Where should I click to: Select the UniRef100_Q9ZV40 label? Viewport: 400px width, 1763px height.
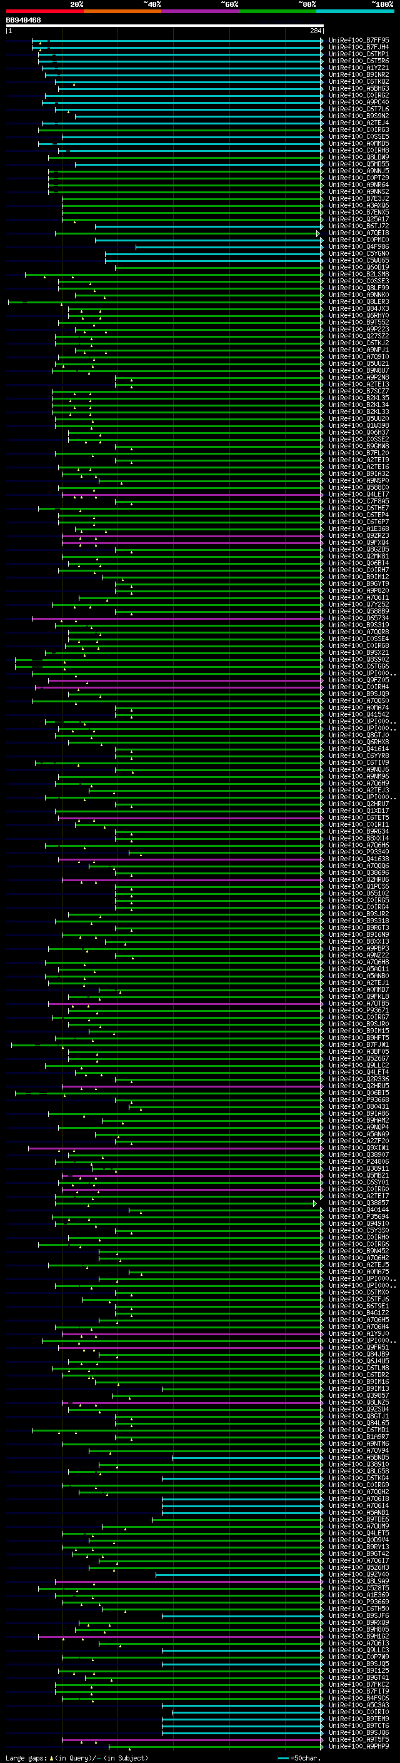coord(359,1574)
